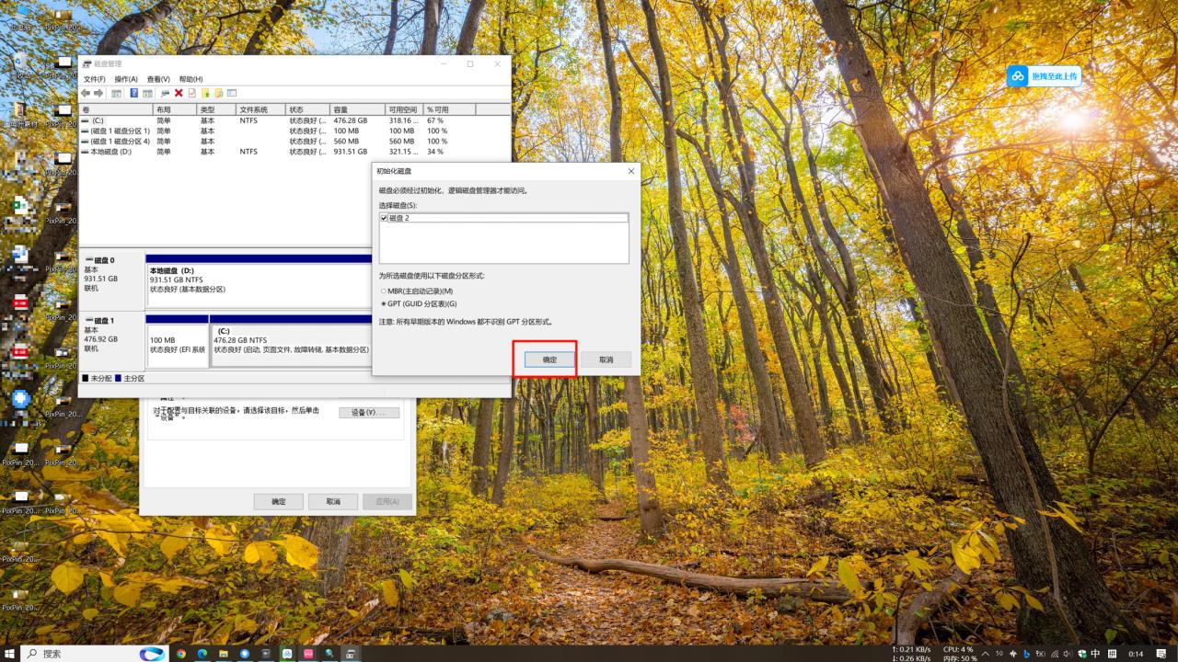Click the Bing icon in system tray
This screenshot has height=662, width=1178.
[1026, 654]
